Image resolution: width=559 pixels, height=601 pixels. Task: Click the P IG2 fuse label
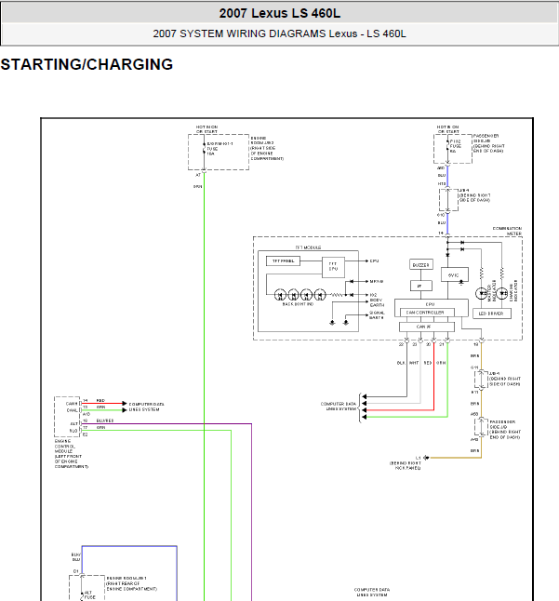click(x=456, y=146)
